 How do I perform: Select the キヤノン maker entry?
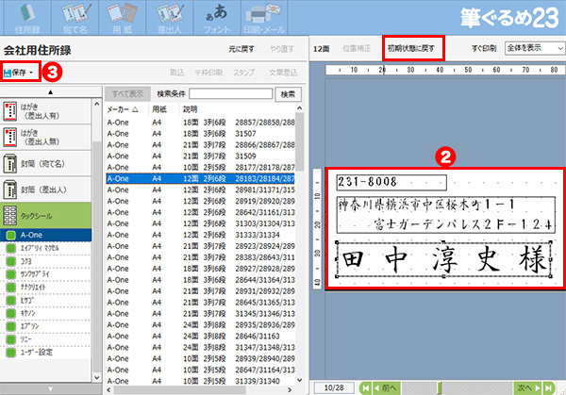(x=45, y=313)
